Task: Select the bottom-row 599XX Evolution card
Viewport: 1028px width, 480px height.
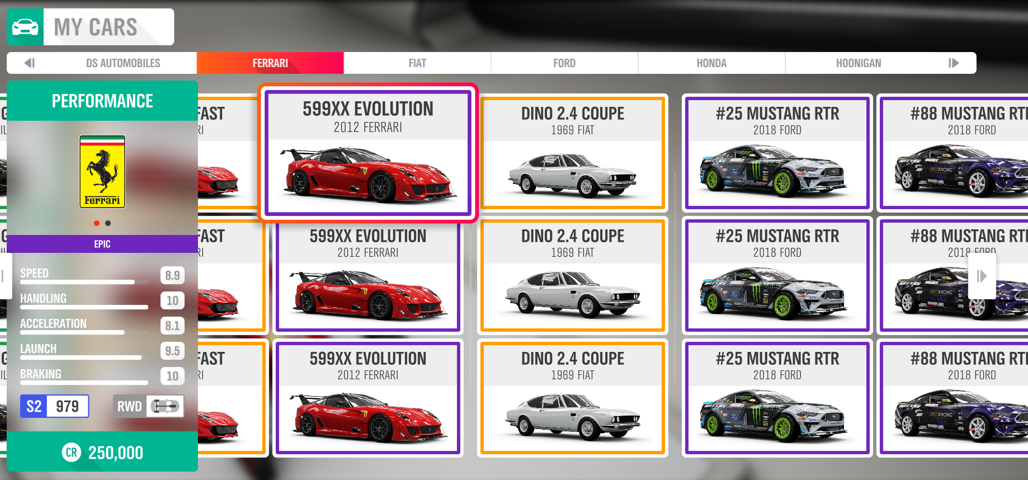Action: (368, 398)
